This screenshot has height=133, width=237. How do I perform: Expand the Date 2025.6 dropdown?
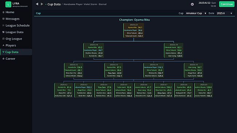click(225, 13)
